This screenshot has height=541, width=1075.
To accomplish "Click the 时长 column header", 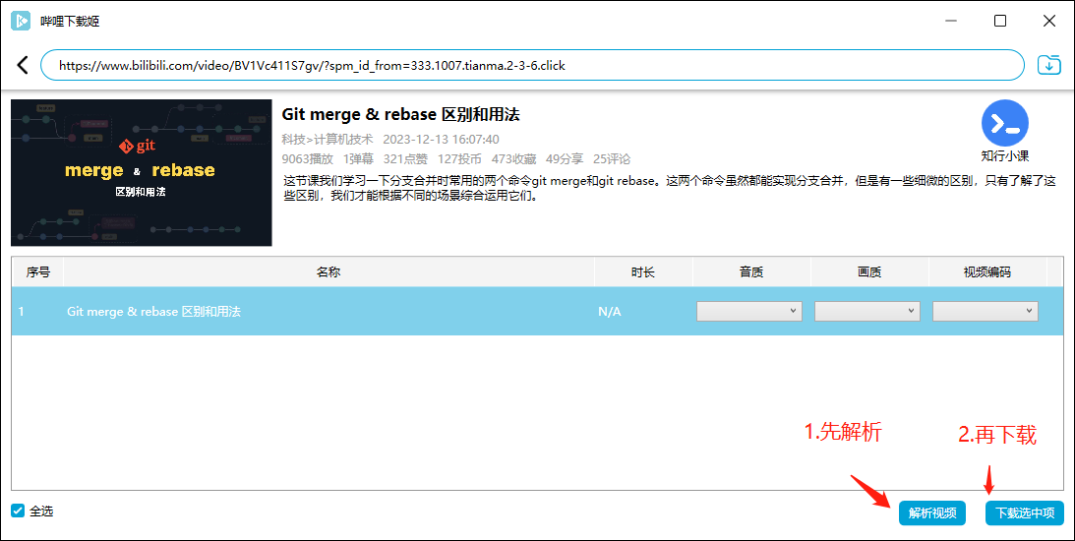I will pyautogui.click(x=643, y=272).
